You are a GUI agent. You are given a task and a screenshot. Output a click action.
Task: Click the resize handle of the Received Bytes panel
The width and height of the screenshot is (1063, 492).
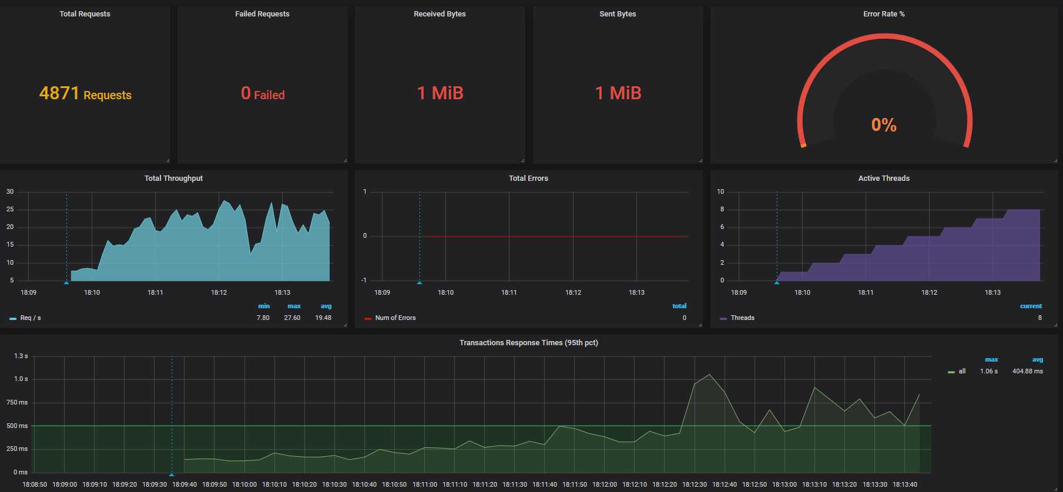tap(522, 160)
